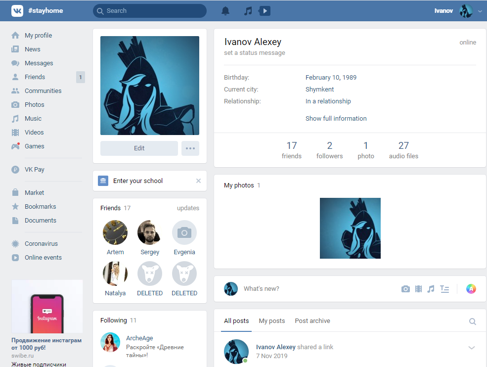Open friends updates link
This screenshot has height=367, width=487.
(x=188, y=208)
